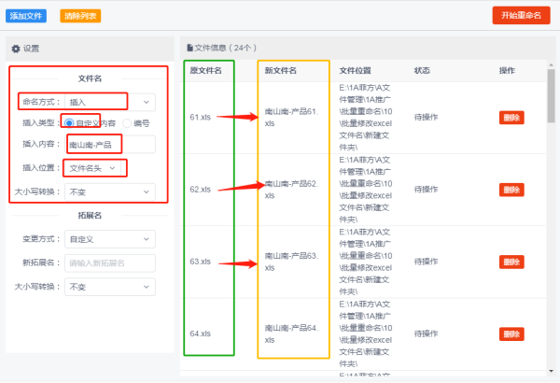Delete the 61.xls row
Image resolution: width=560 pixels, height=383 pixels.
pos(511,118)
